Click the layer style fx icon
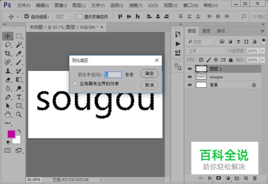 pos(210,178)
